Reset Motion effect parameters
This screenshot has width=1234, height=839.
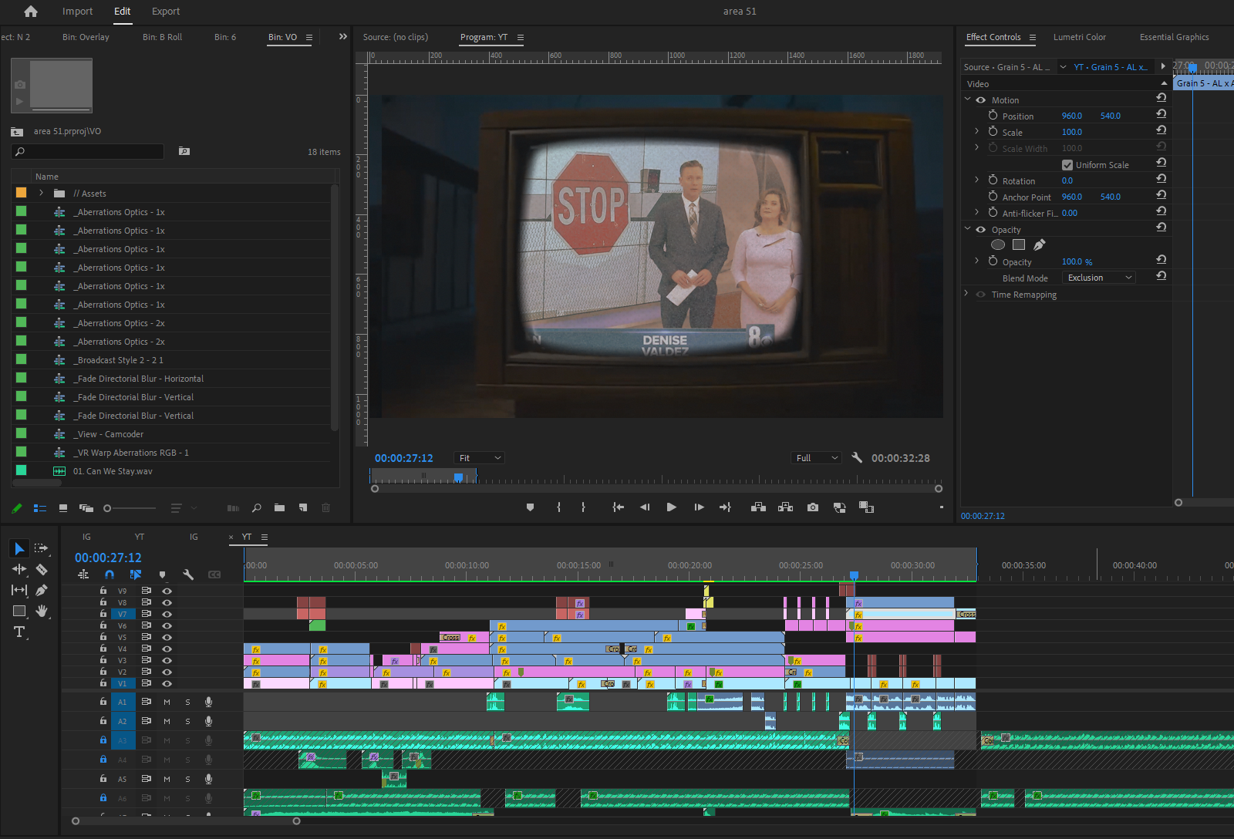click(x=1161, y=98)
